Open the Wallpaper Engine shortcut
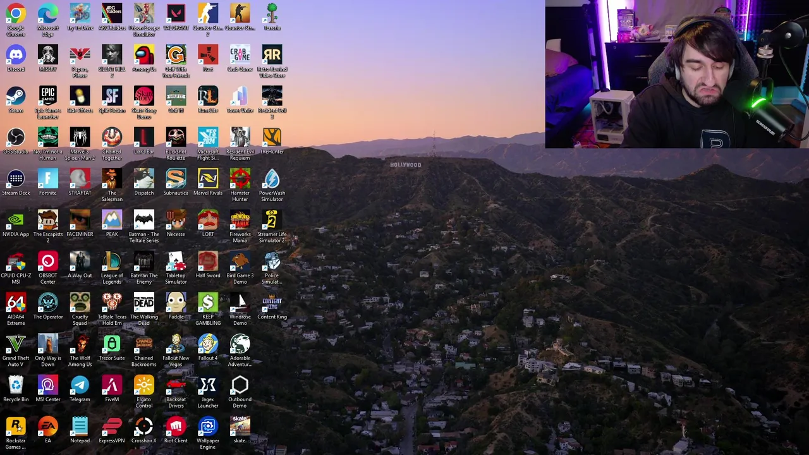 coord(208,427)
